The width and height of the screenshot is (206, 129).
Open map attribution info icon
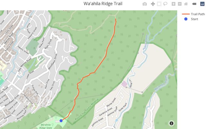point(172,123)
